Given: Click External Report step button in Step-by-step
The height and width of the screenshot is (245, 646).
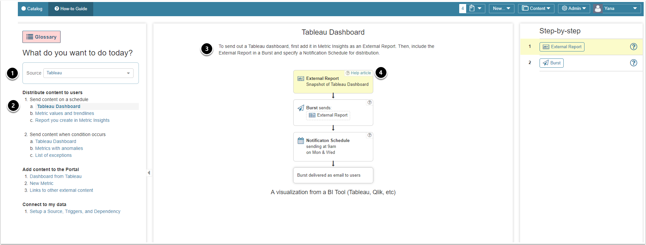Looking at the screenshot, I should [562, 47].
